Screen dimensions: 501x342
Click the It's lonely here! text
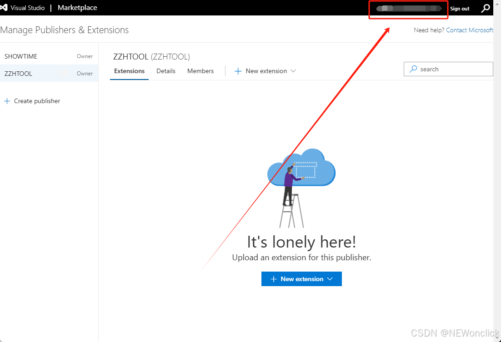coord(301,242)
